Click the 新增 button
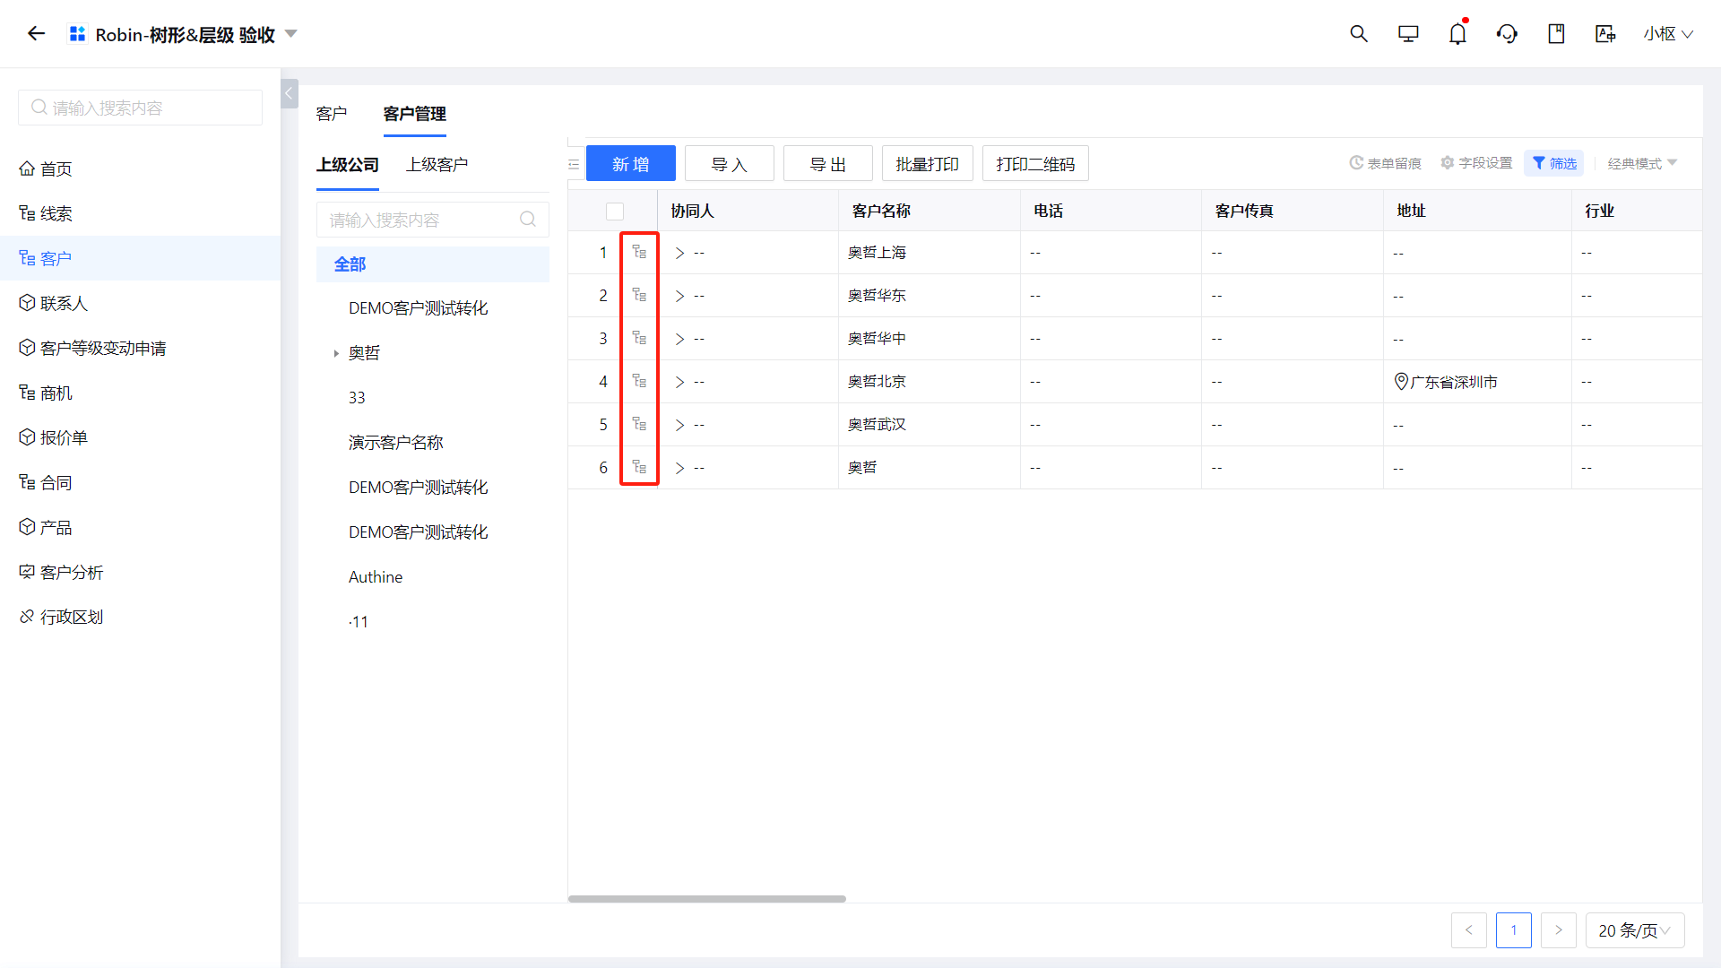Viewport: 1721px width, 968px height. pyautogui.click(x=631, y=164)
